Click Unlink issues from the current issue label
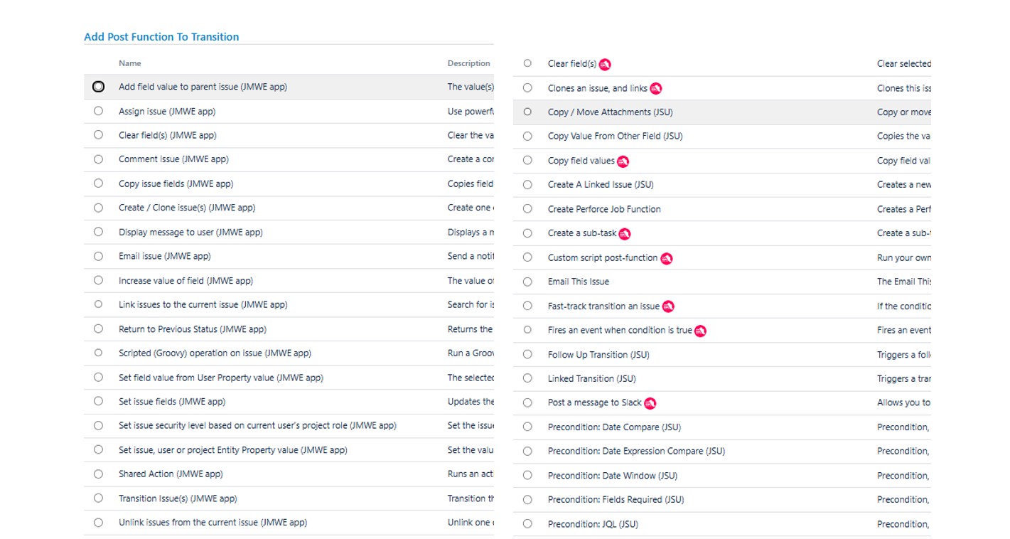This screenshot has width=1010, height=539. point(213,523)
